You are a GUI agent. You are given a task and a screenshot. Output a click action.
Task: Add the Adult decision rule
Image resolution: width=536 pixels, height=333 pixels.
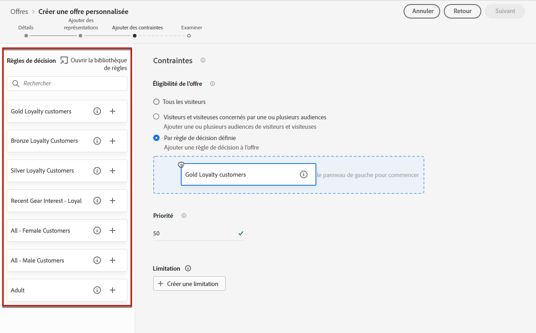[x=113, y=290]
